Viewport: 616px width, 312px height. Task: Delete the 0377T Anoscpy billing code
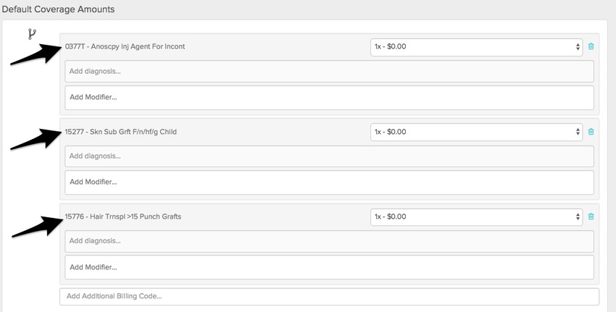pyautogui.click(x=591, y=47)
